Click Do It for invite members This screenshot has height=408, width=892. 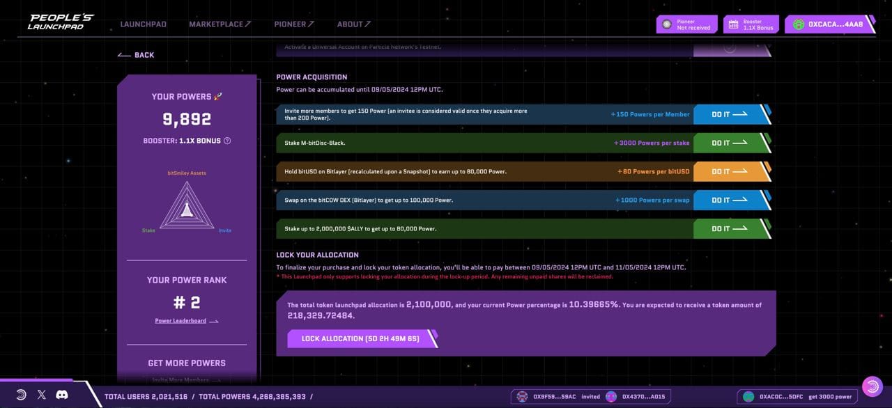point(732,114)
